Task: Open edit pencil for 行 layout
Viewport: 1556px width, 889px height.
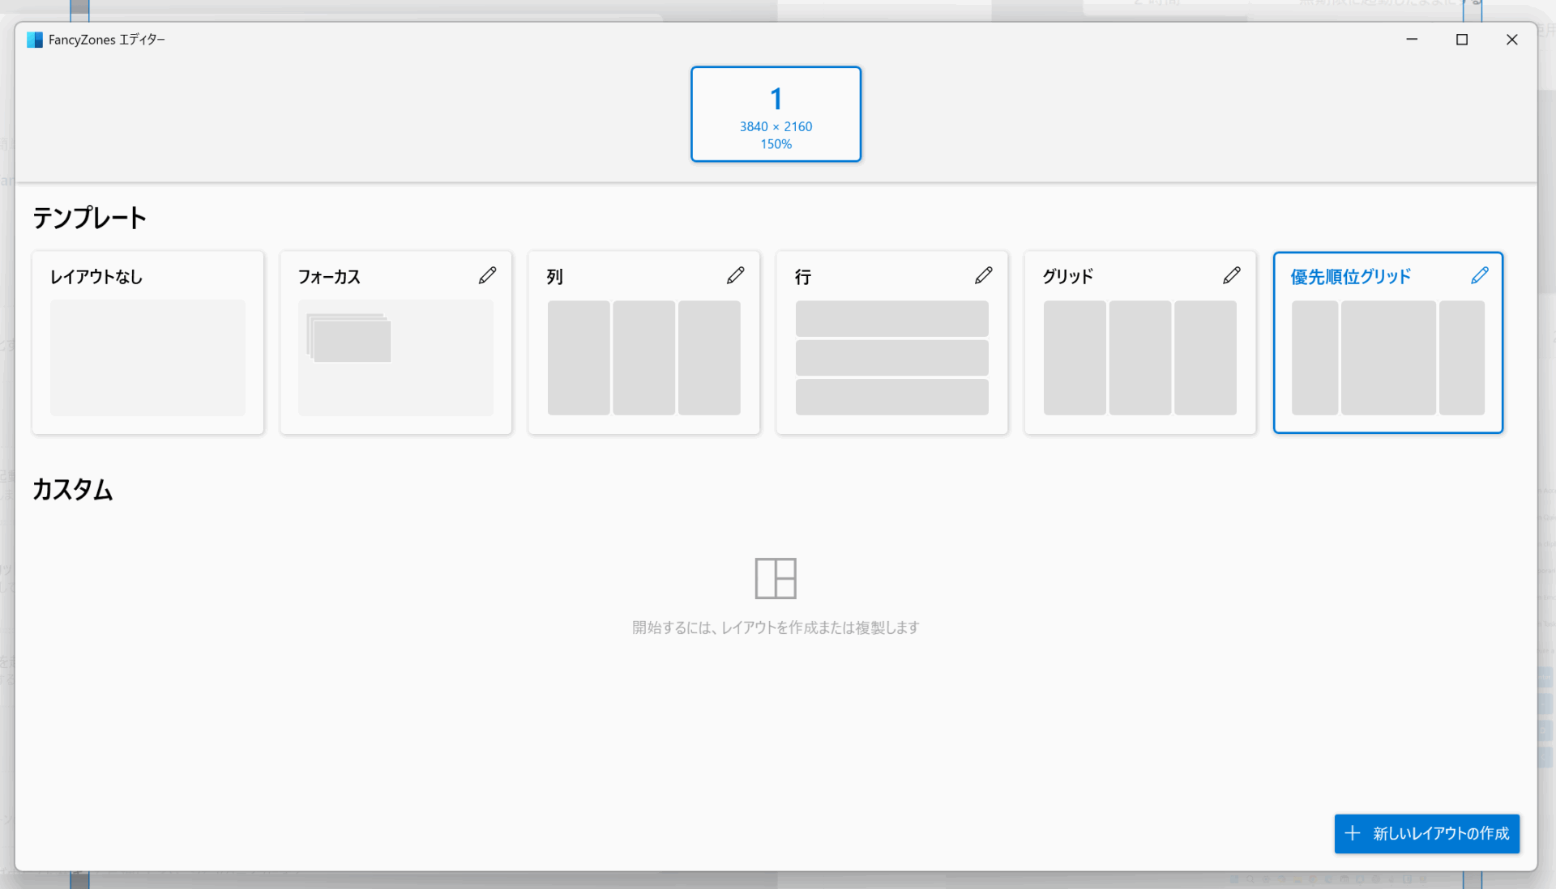Action: (x=983, y=275)
